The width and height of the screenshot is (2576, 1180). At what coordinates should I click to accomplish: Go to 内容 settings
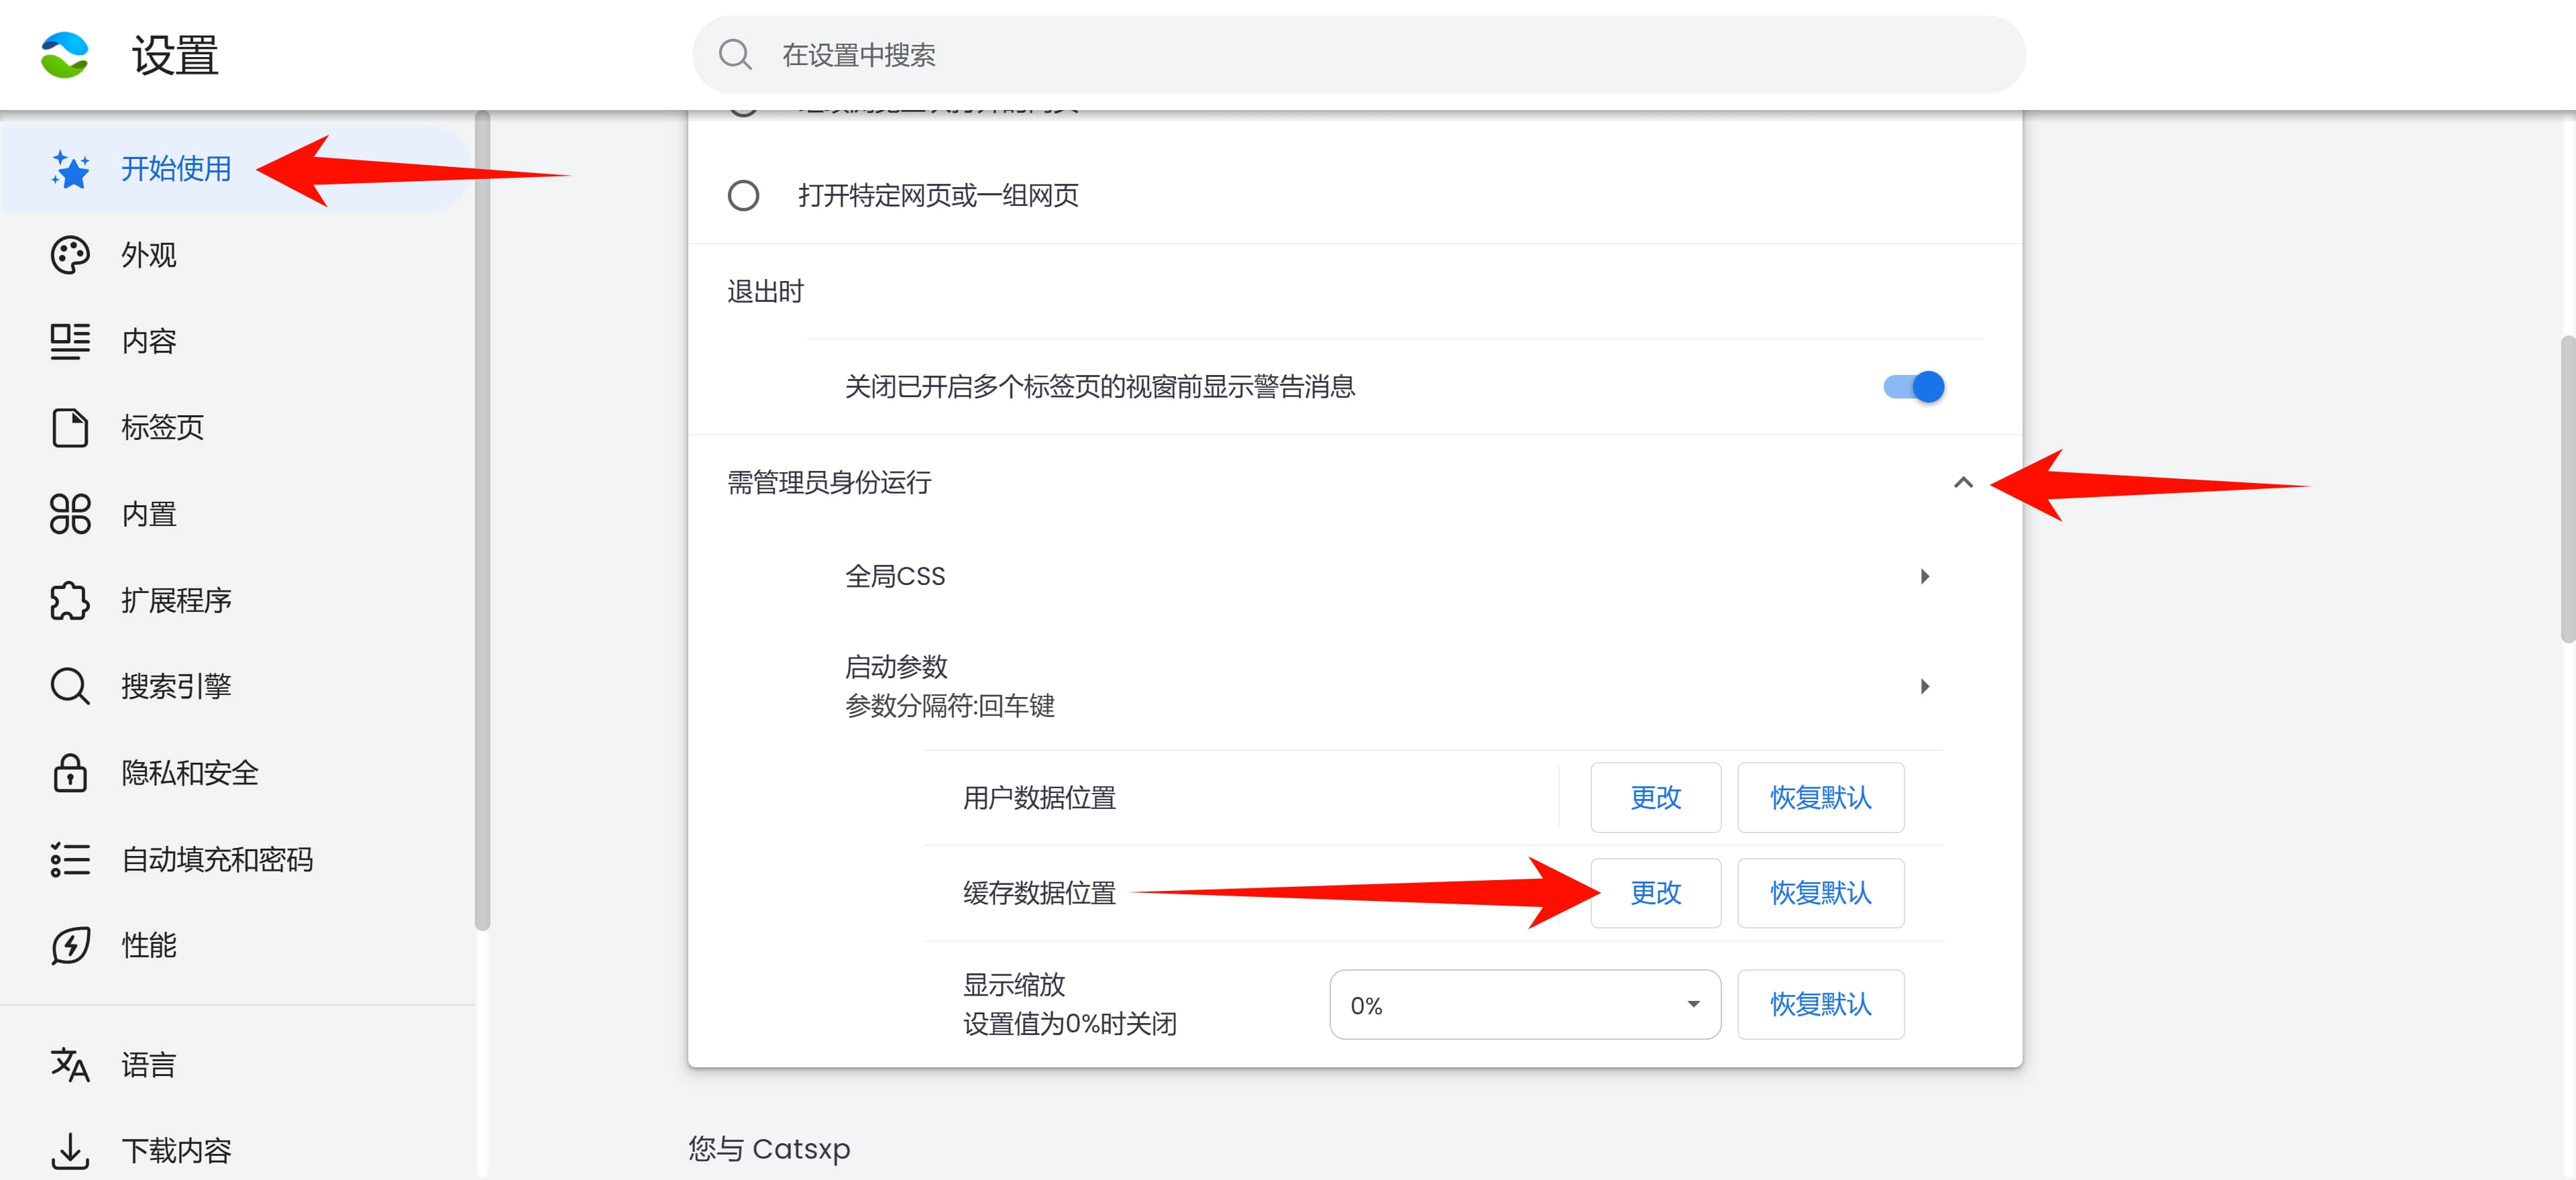(236, 341)
